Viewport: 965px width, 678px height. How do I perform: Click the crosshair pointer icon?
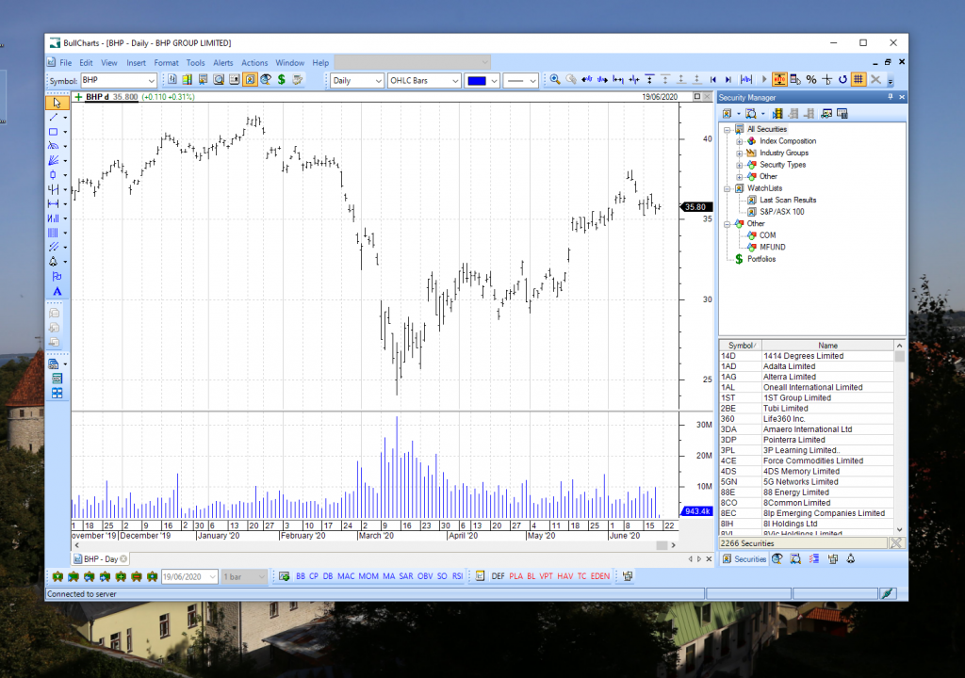(x=828, y=79)
